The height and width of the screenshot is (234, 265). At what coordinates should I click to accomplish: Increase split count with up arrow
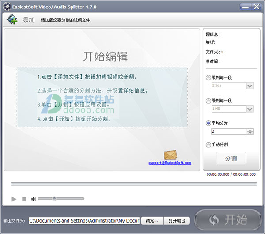pos(250,130)
